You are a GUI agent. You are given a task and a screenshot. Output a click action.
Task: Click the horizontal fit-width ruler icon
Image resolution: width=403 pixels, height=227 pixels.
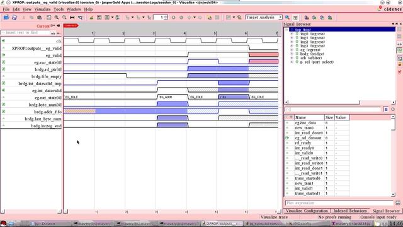click(x=72, y=18)
